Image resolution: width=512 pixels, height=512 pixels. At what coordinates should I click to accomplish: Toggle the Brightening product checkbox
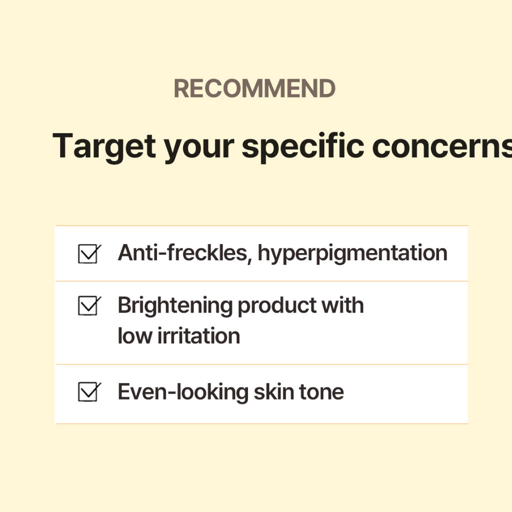tap(88, 305)
